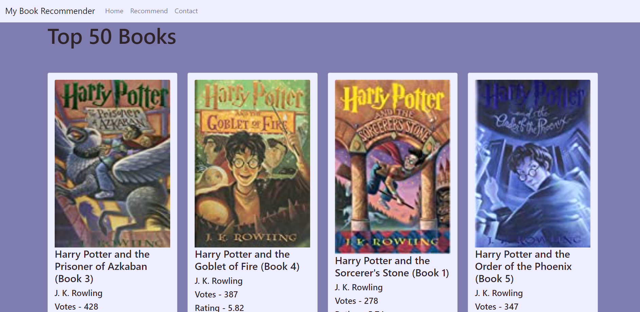The width and height of the screenshot is (640, 312).
Task: Open the Home navigation link
Action: (x=114, y=11)
